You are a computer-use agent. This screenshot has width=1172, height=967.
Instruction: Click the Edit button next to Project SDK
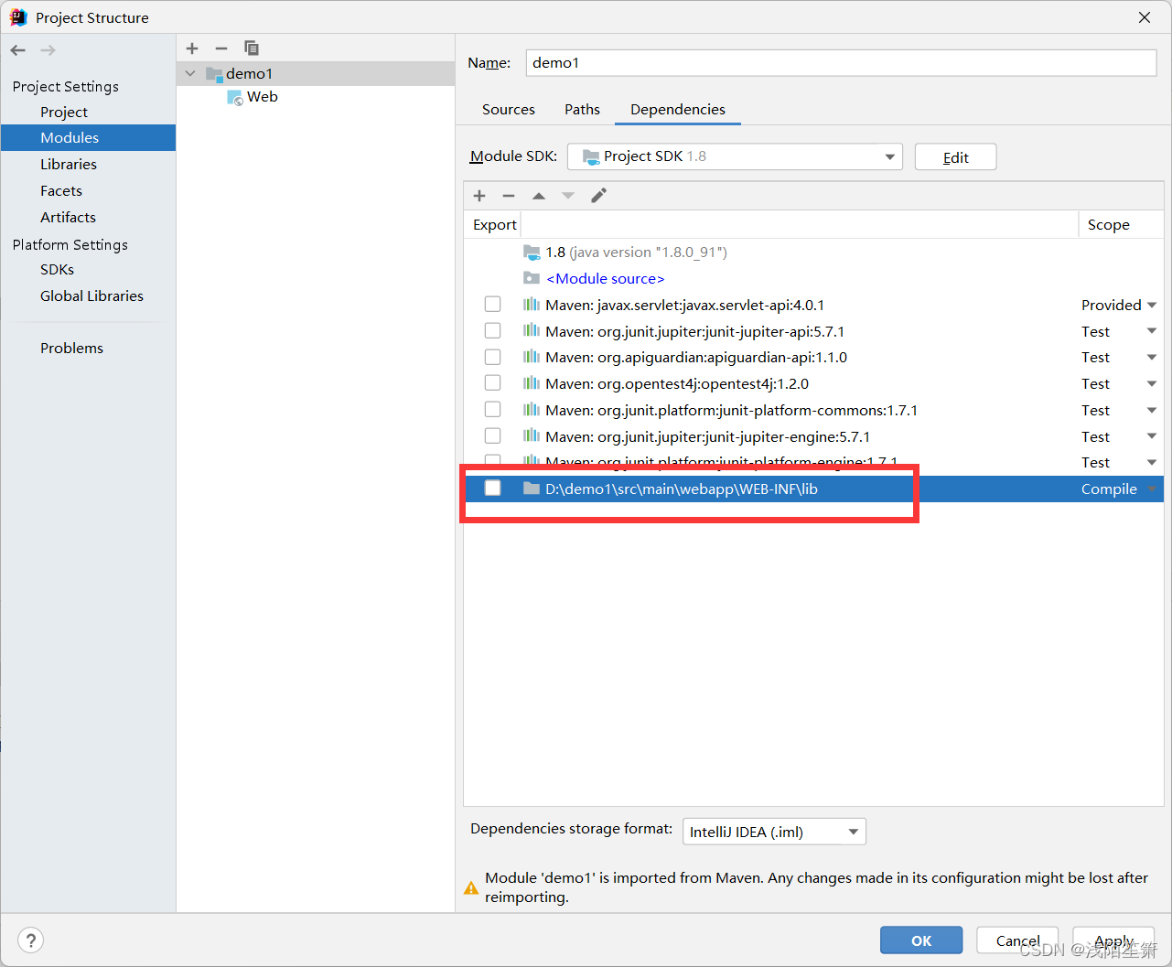point(955,156)
